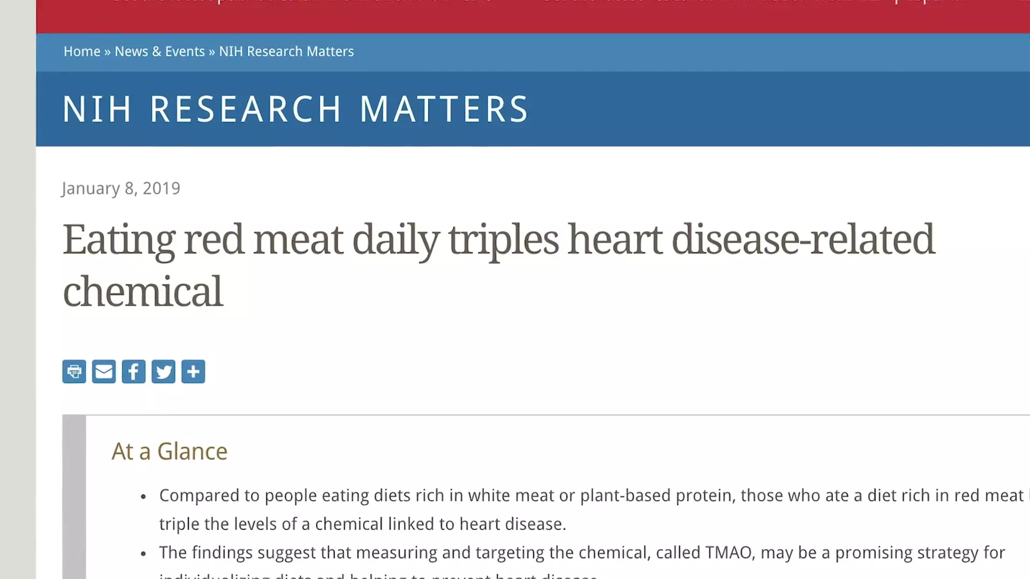Screen dimensions: 1030x579
Task: Click the text 'triple the levels' line
Action: click(x=363, y=524)
